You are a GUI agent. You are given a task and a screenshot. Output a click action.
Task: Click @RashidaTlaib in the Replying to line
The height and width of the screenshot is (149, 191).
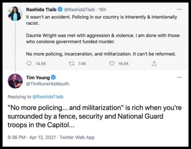point(48,97)
